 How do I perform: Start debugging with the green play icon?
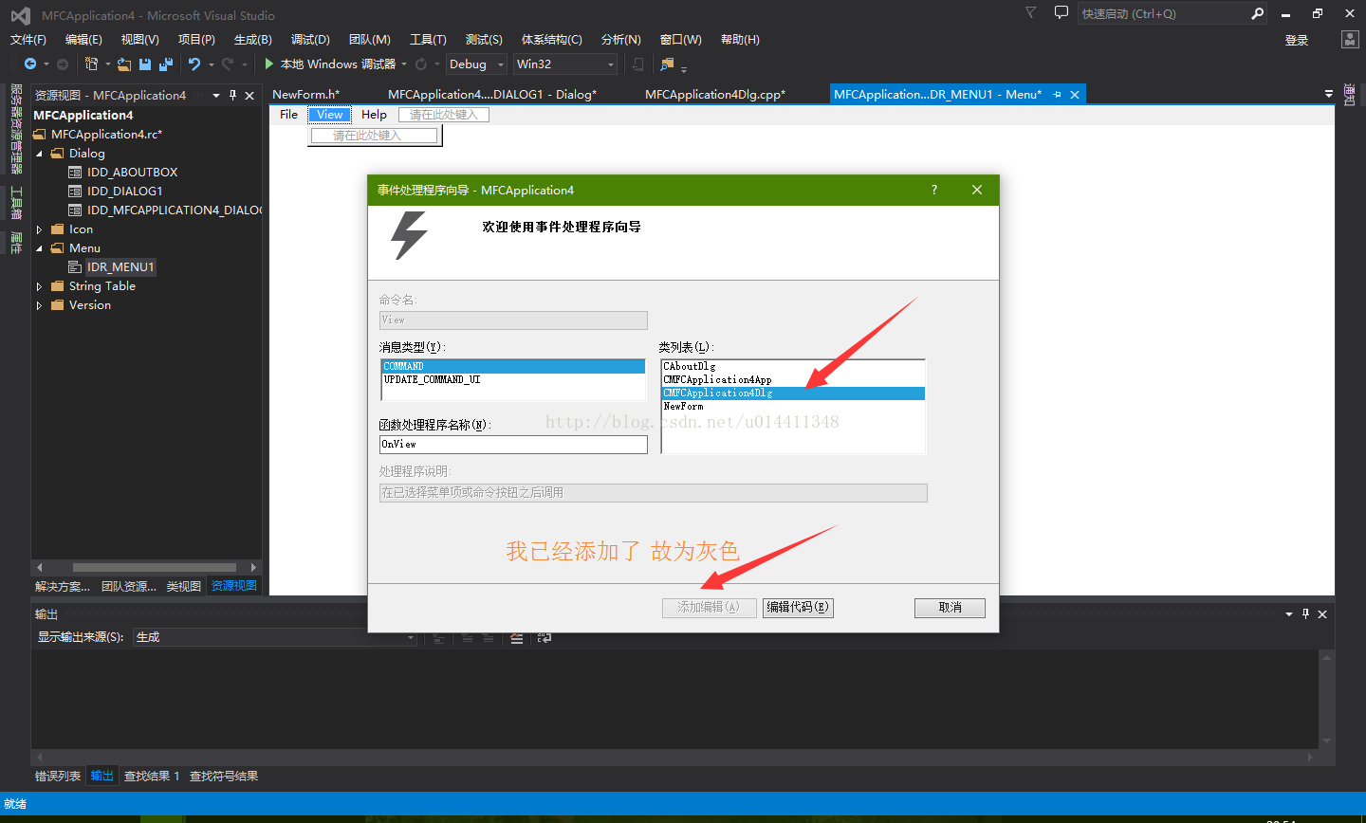[269, 64]
